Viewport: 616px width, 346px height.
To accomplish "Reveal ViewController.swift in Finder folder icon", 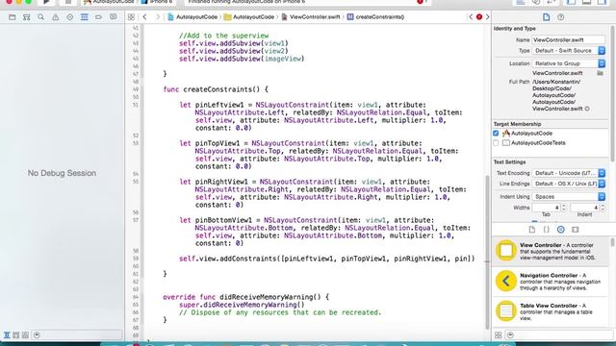I will [x=600, y=73].
